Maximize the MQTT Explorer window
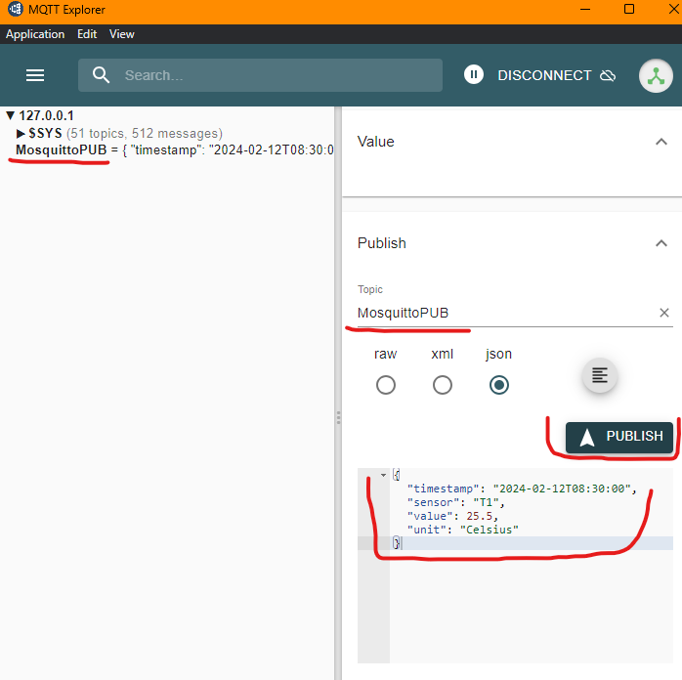 coord(629,9)
